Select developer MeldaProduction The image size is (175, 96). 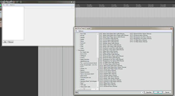(85, 72)
